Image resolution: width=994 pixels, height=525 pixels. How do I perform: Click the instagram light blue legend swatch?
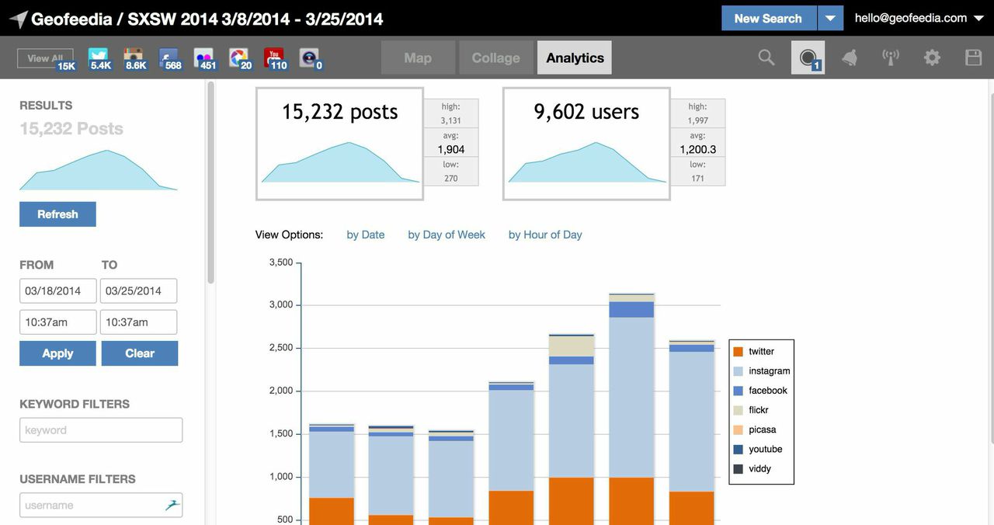coord(739,371)
